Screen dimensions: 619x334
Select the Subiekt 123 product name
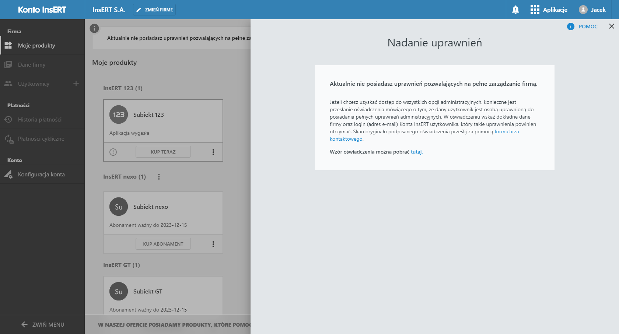148,115
